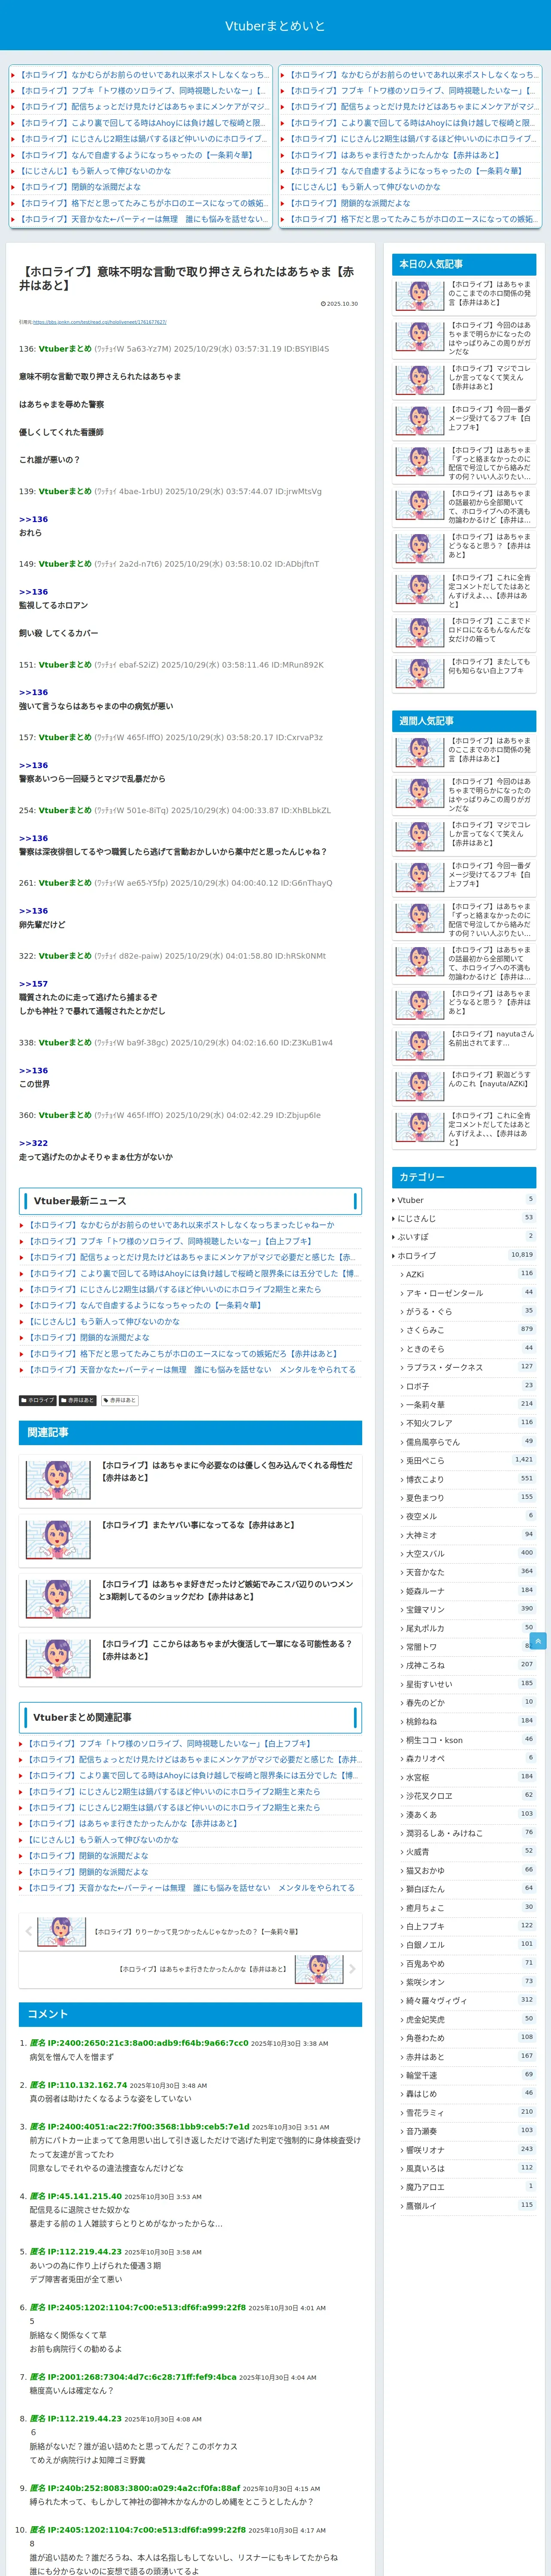The image size is (551, 2576).
Task: Click the >>157 anchor in post 322
Action: pyautogui.click(x=33, y=984)
